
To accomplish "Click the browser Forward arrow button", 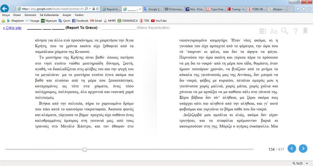I will [13, 9].
